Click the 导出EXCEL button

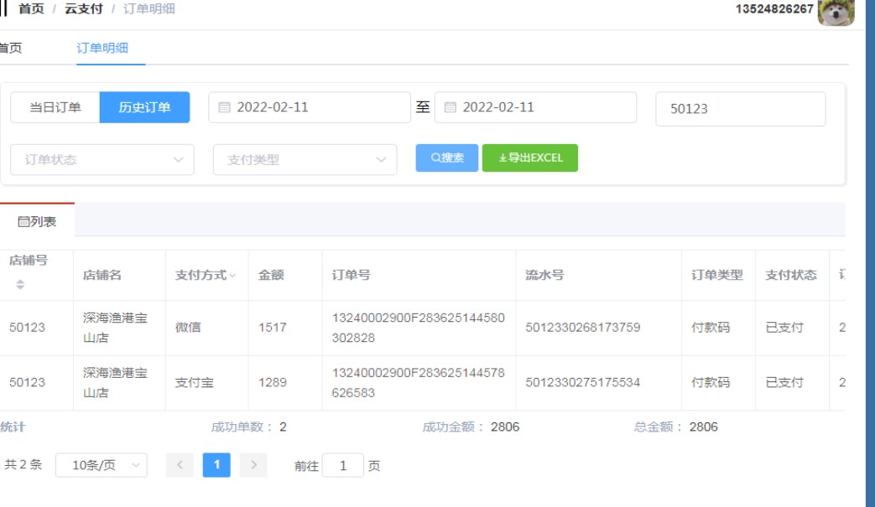point(529,158)
